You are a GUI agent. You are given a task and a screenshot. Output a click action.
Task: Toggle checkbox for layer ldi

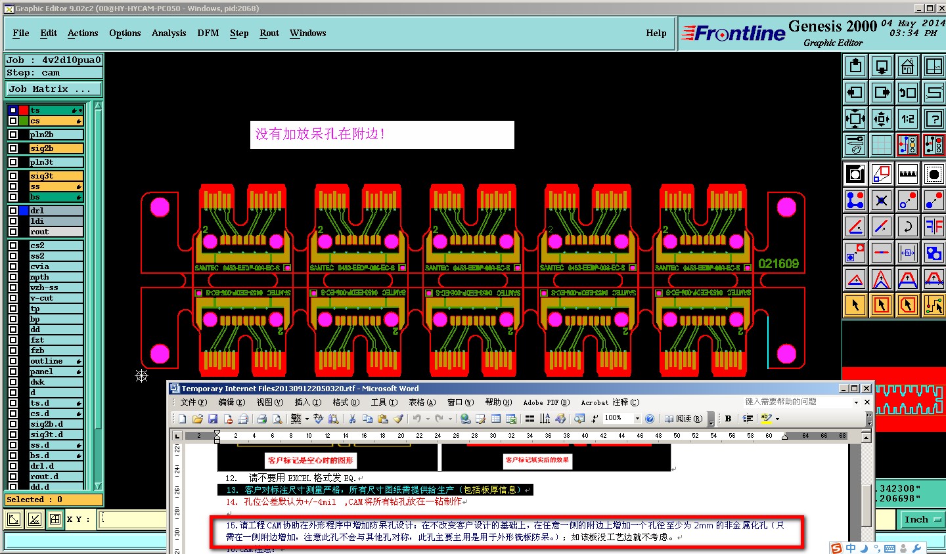(13, 221)
